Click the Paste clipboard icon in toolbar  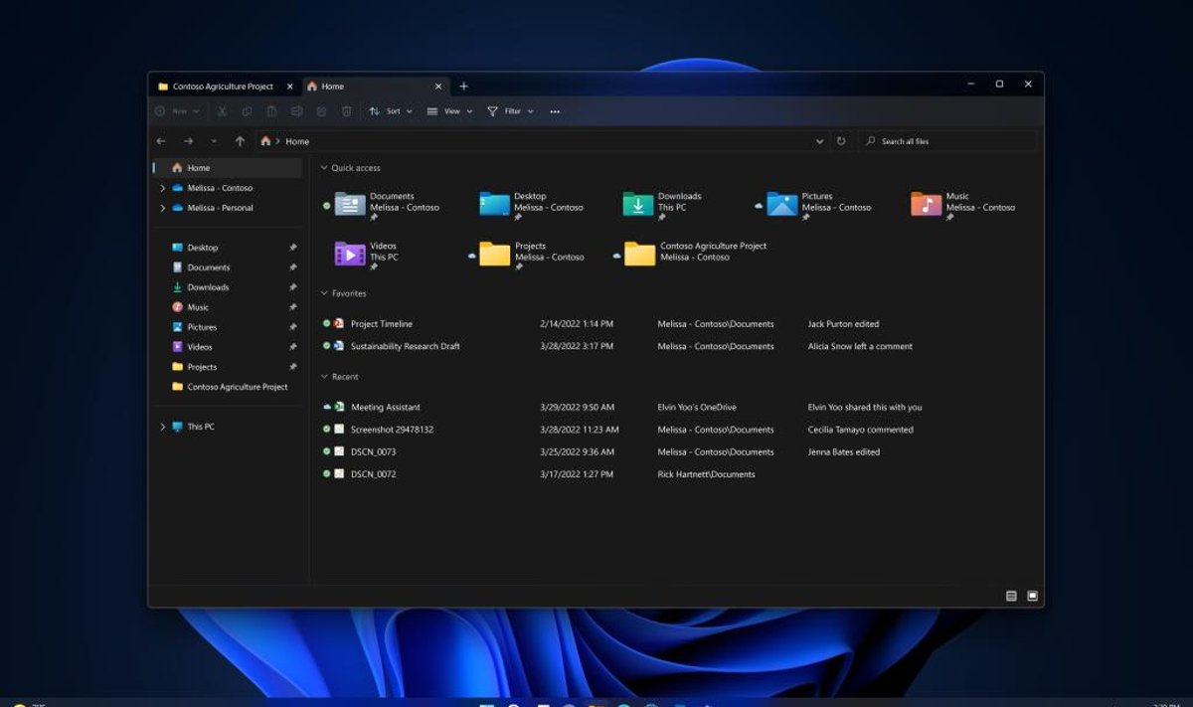click(x=271, y=111)
